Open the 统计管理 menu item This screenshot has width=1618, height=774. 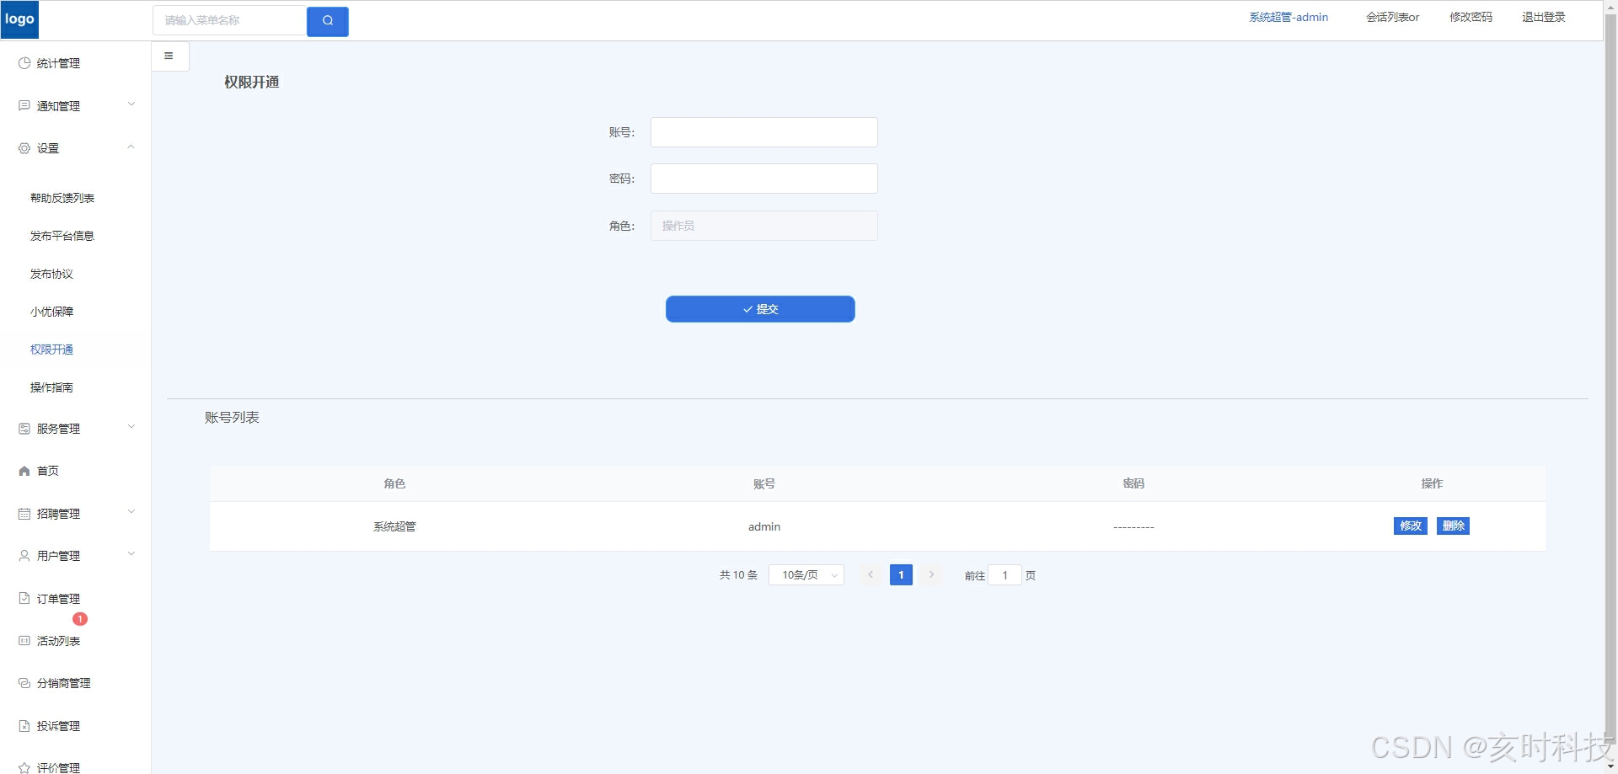coord(76,63)
